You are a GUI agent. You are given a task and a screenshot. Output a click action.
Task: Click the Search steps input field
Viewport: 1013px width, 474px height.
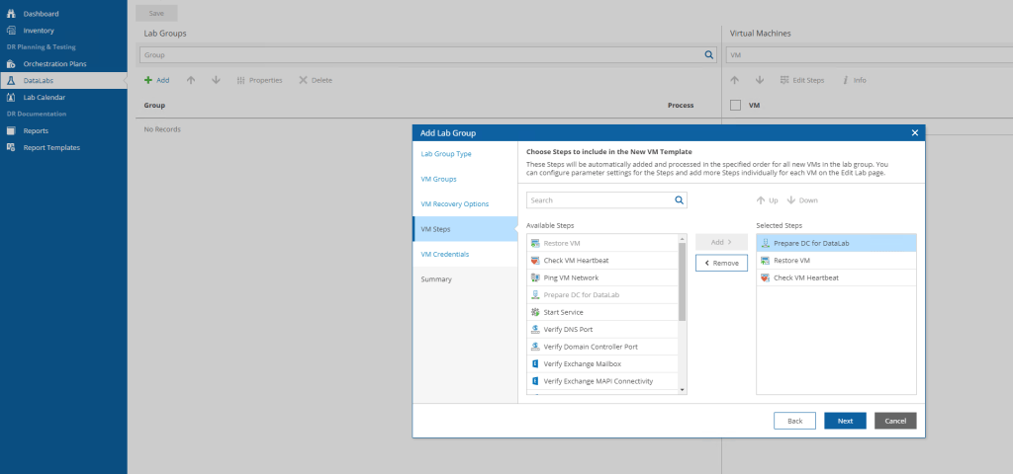click(599, 199)
